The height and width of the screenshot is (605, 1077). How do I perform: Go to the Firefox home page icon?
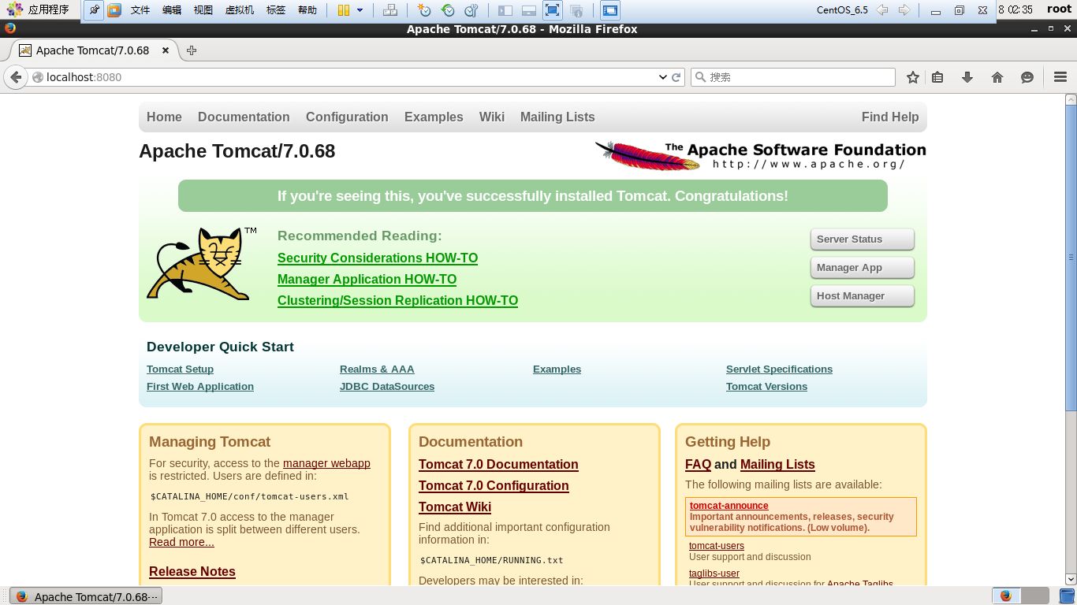point(997,77)
